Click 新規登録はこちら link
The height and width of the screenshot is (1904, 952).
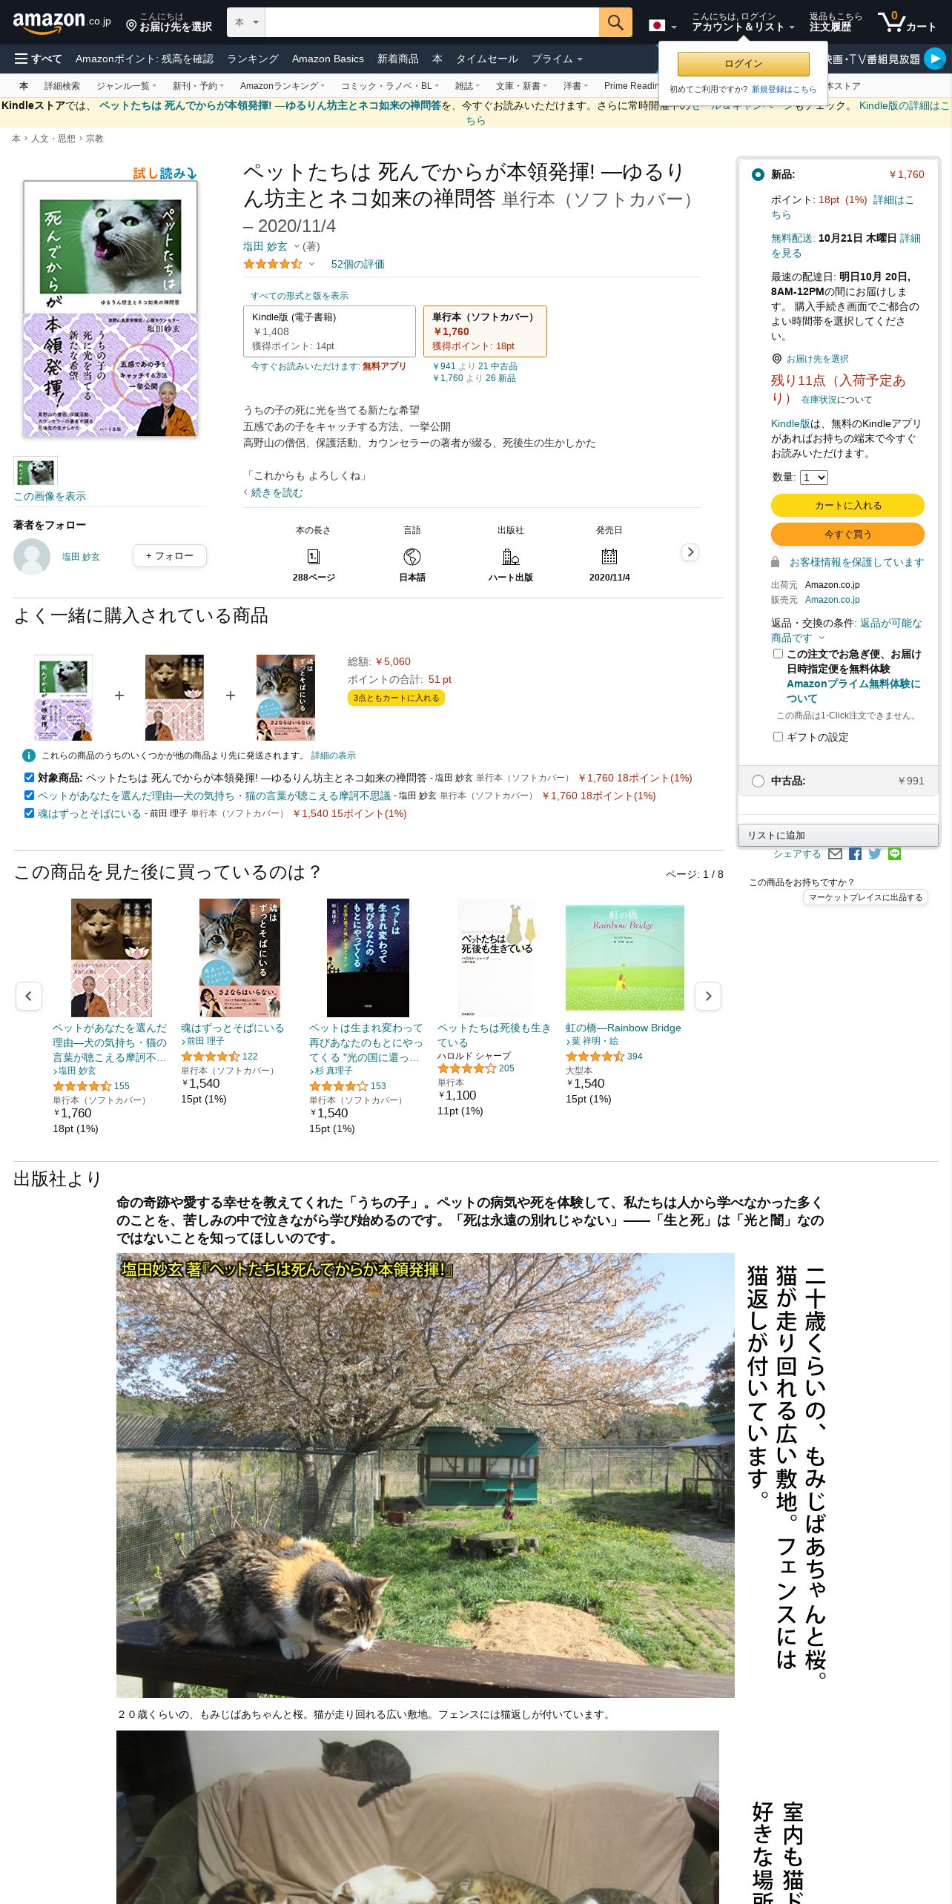click(x=784, y=89)
